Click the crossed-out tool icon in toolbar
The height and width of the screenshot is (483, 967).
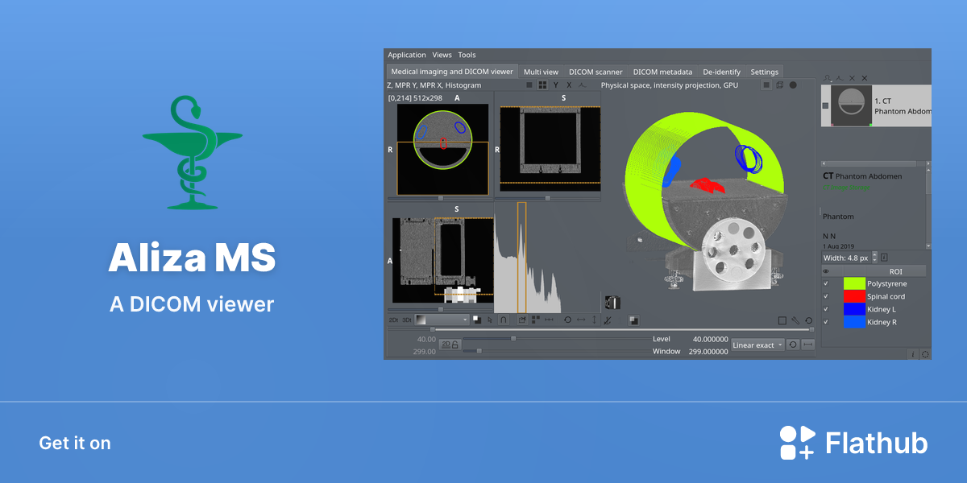(608, 320)
